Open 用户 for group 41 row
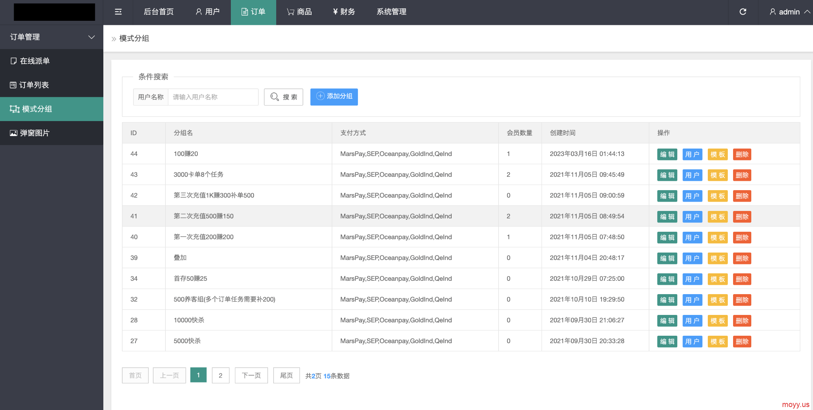This screenshot has width=813, height=410. (x=692, y=217)
